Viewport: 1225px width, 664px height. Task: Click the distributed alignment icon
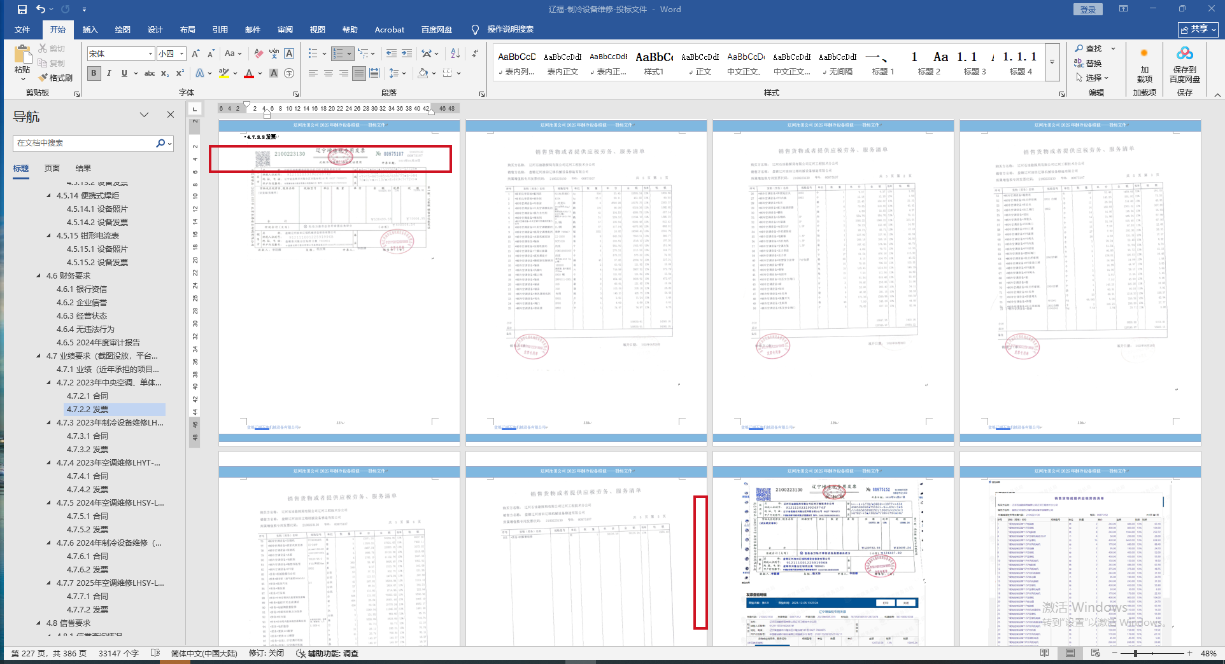click(374, 73)
